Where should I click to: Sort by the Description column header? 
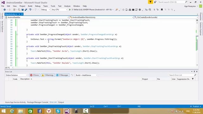click(25, 79)
